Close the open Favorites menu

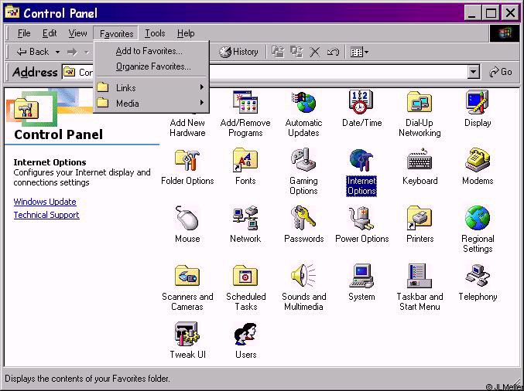pos(116,34)
